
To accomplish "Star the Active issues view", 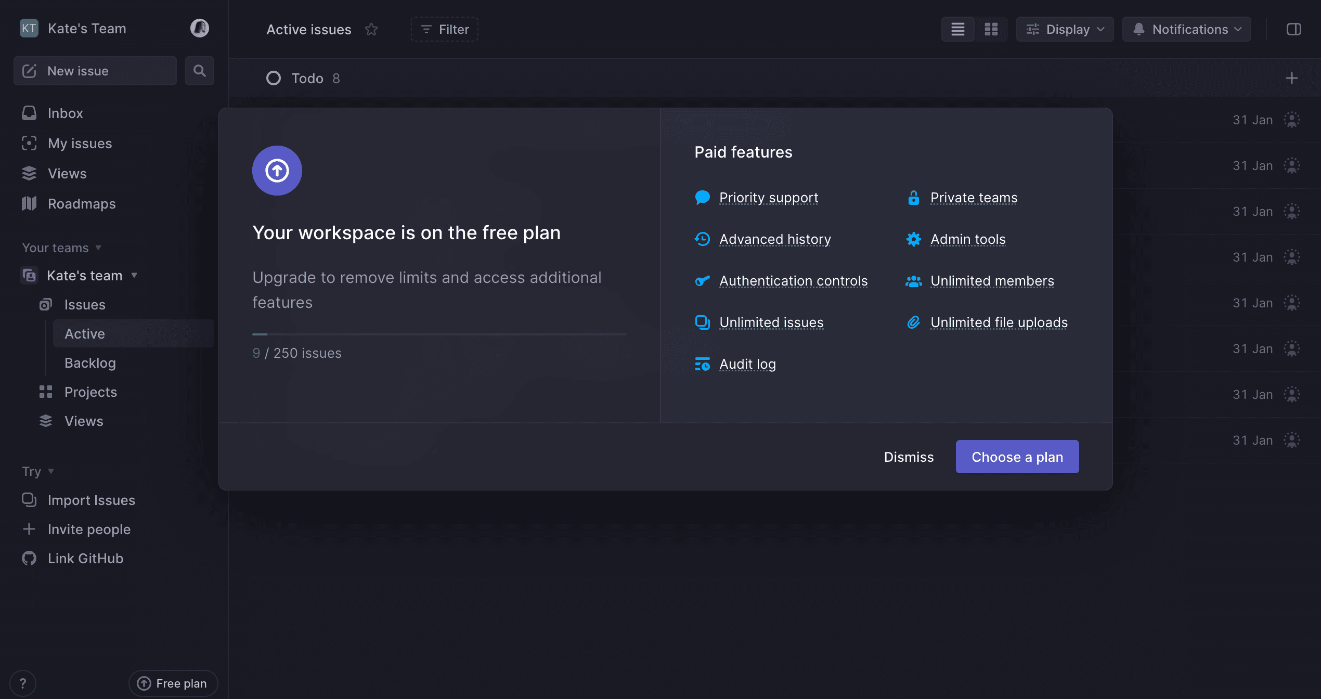I will click(x=371, y=30).
